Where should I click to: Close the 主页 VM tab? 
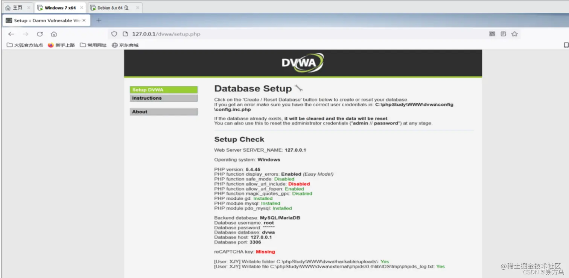point(29,8)
